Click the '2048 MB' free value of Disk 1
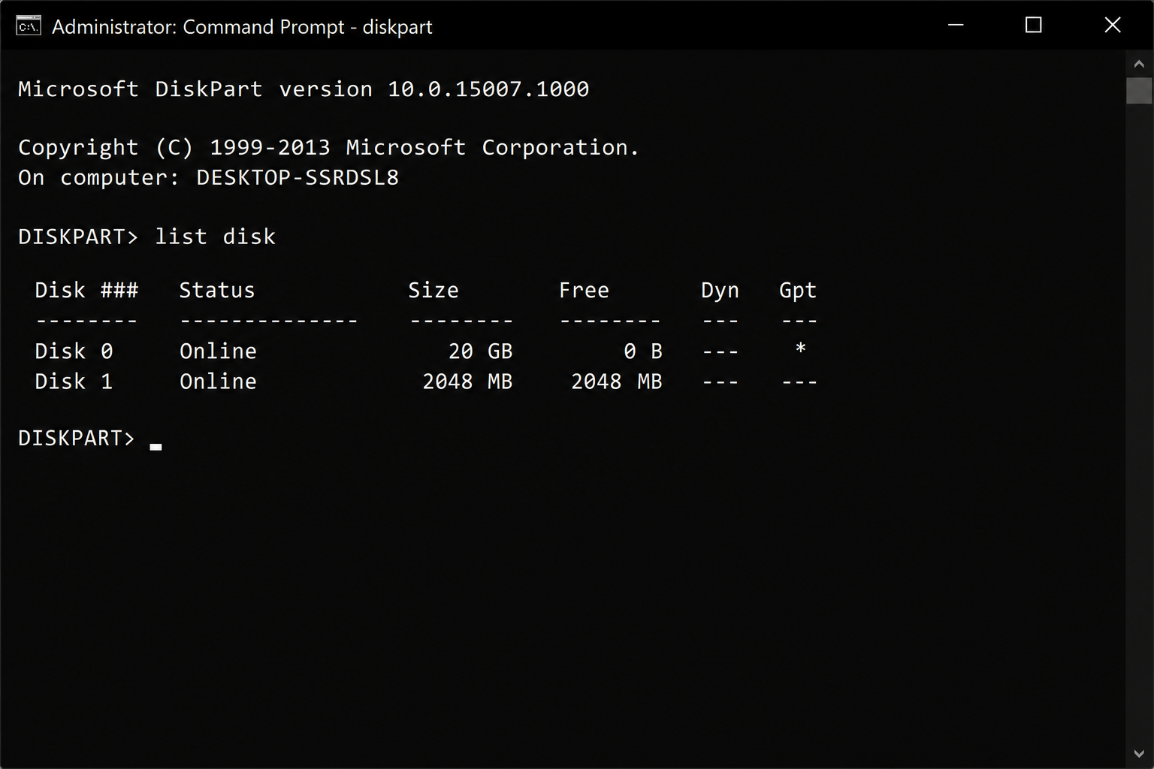 (x=617, y=381)
